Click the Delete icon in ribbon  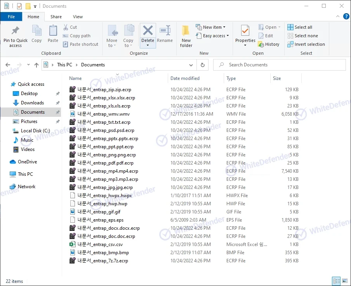(x=148, y=31)
